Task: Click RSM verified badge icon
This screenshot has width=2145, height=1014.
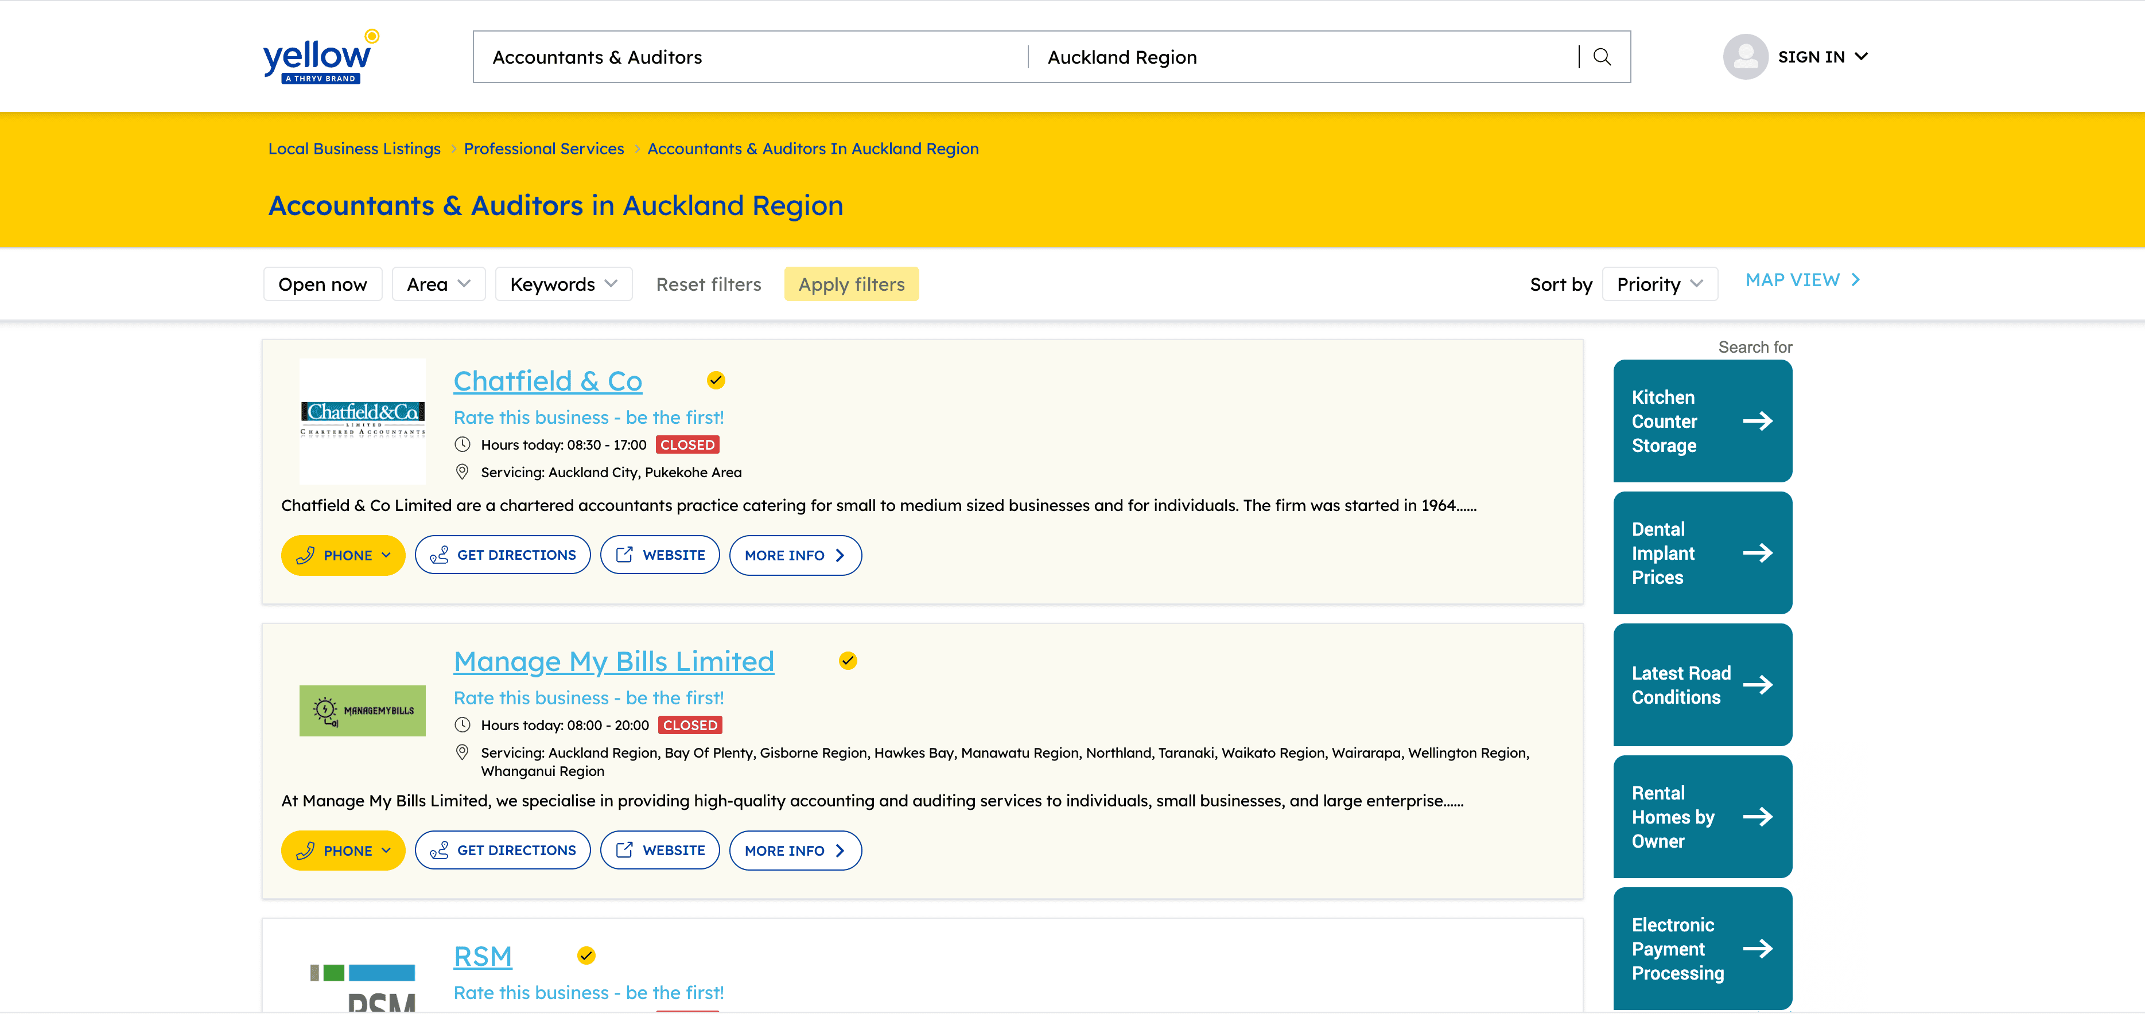Action: (586, 955)
